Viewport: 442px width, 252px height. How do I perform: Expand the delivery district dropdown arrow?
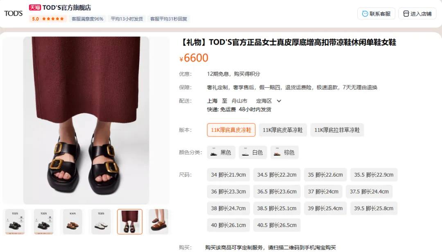click(279, 101)
